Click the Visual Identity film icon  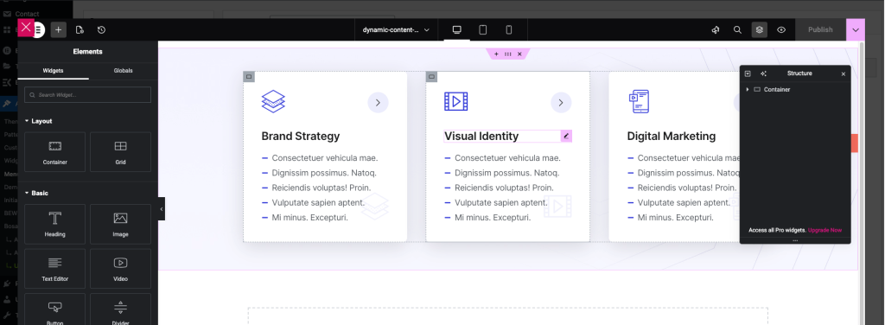click(x=456, y=102)
